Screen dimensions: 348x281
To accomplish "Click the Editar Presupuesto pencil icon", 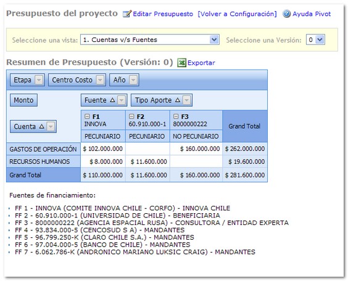I will [127, 14].
